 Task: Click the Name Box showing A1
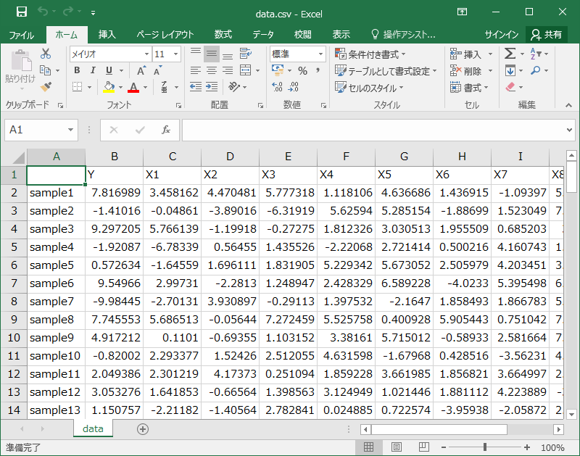click(x=41, y=130)
